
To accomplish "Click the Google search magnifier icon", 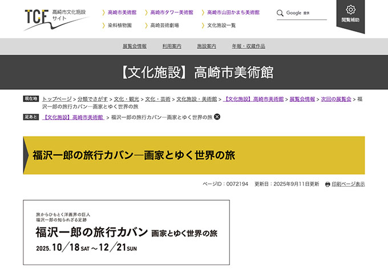I will [280, 13].
